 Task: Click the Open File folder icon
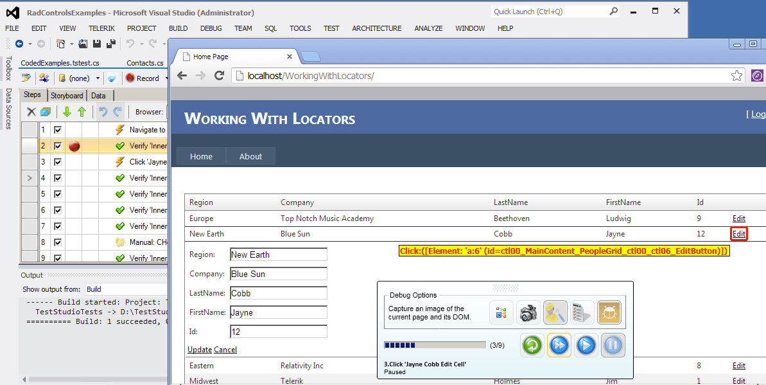pos(83,44)
